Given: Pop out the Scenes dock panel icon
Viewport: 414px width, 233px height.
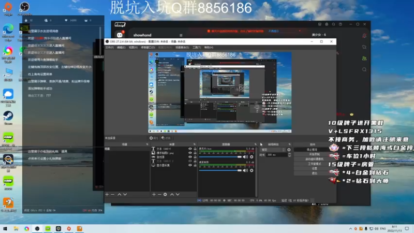Looking at the screenshot, I should (x=147, y=144).
